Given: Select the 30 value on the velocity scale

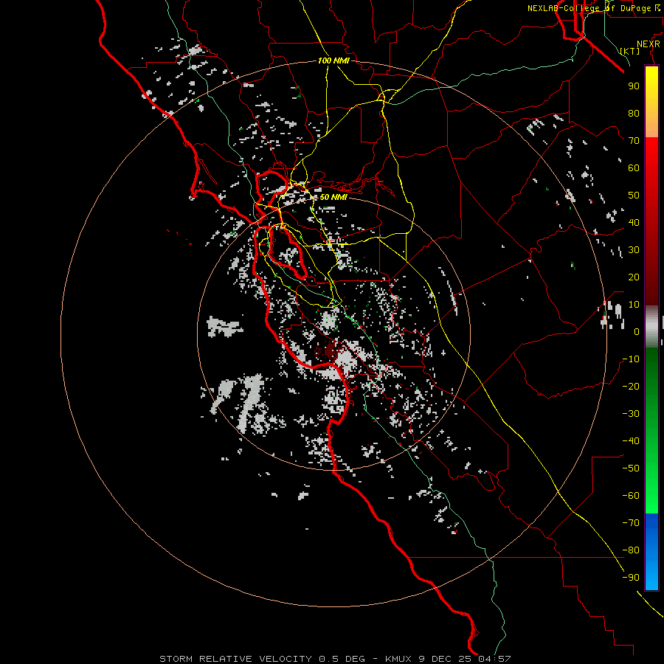Looking at the screenshot, I should coord(634,250).
